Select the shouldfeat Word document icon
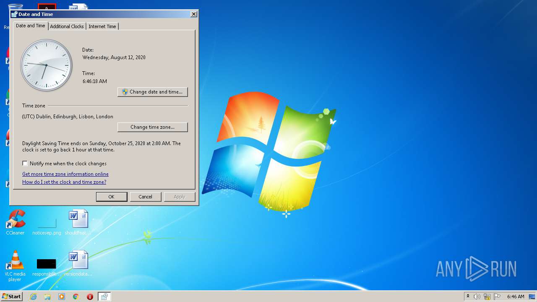The image size is (537, 302). point(78,222)
